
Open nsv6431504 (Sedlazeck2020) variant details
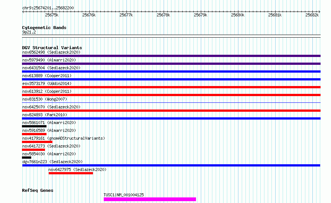coord(51,68)
